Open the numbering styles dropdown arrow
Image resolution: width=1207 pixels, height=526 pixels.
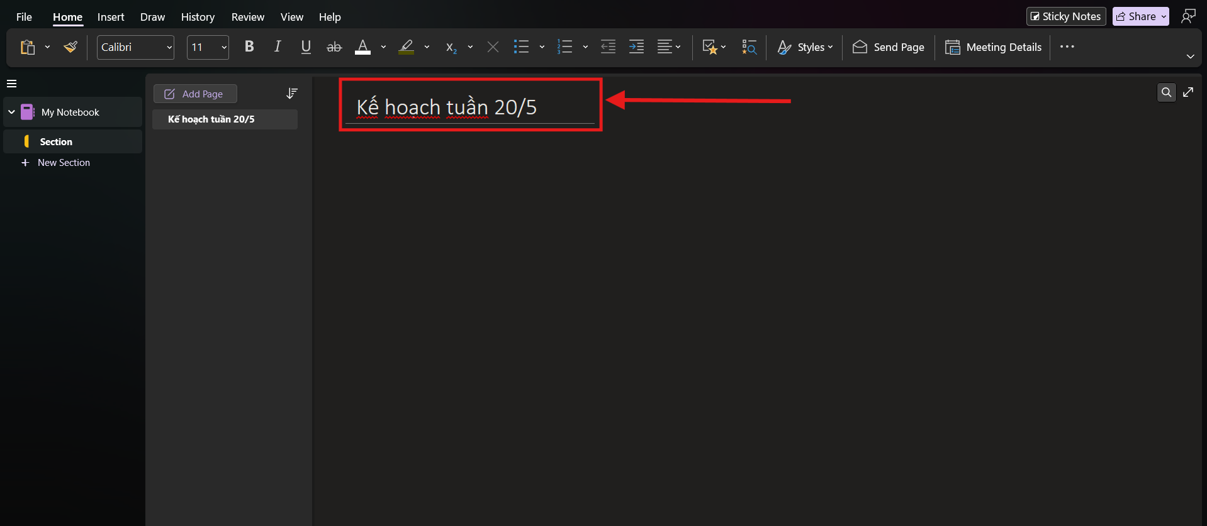click(585, 47)
